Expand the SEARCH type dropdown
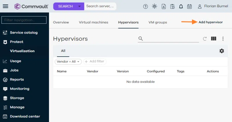The image size is (232, 122). (x=79, y=6)
